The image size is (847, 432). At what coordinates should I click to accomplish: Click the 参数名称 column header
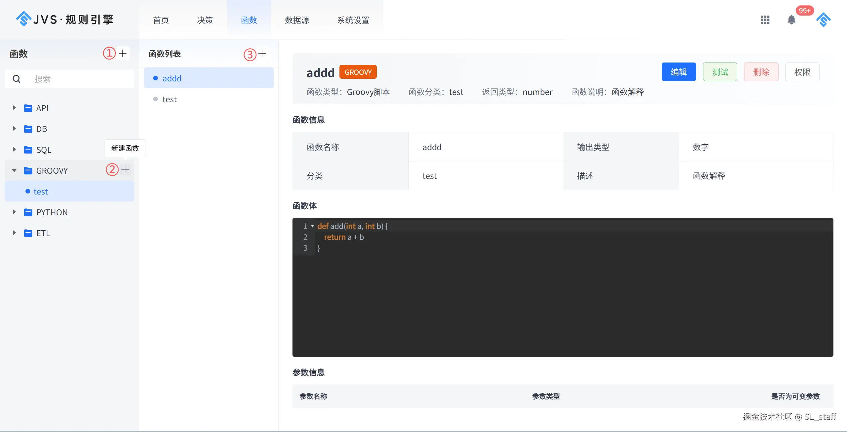click(x=313, y=396)
